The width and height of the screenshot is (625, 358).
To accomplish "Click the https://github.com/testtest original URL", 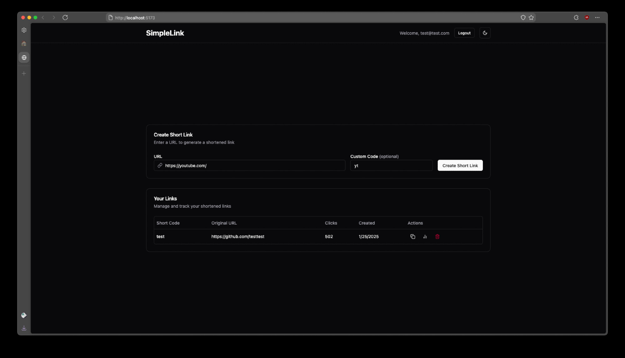I will point(237,237).
